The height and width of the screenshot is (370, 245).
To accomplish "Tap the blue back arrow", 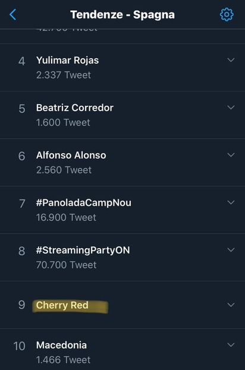I will point(13,15).
